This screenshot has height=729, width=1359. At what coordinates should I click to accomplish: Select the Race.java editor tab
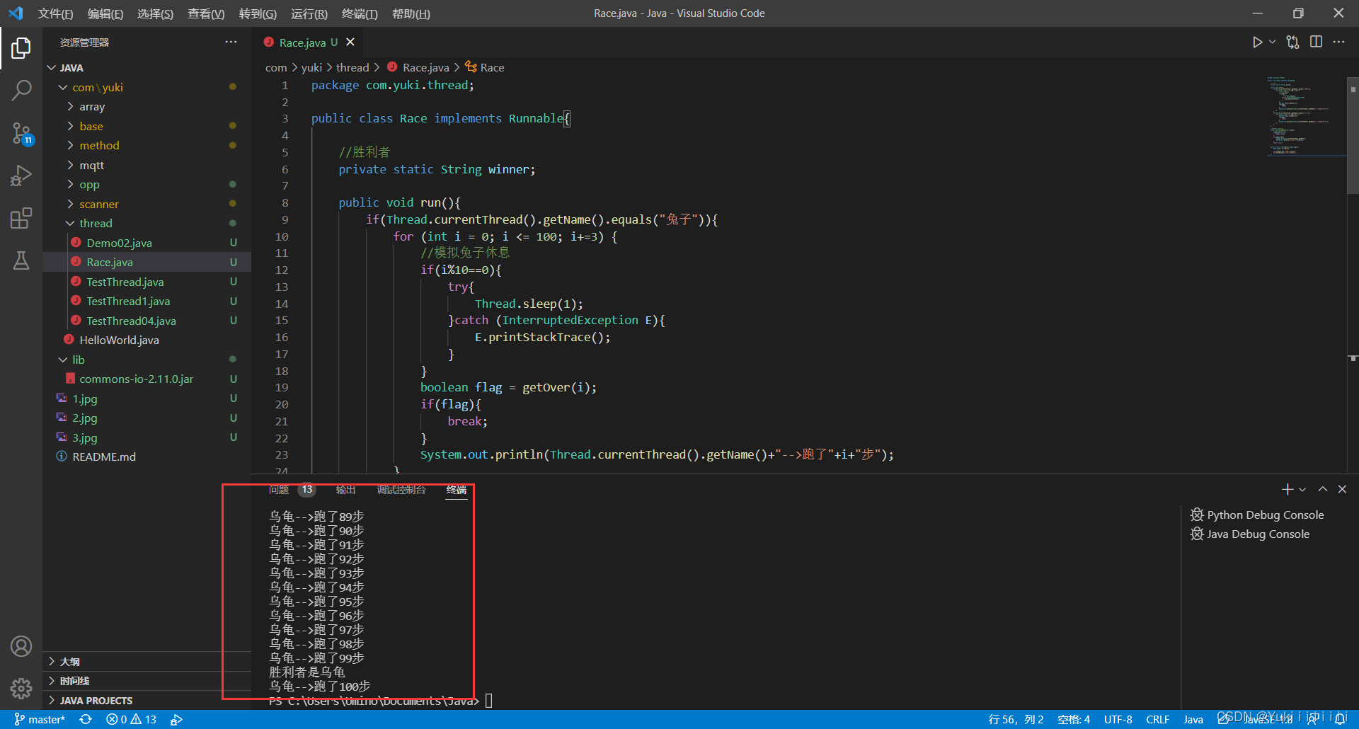click(x=308, y=42)
